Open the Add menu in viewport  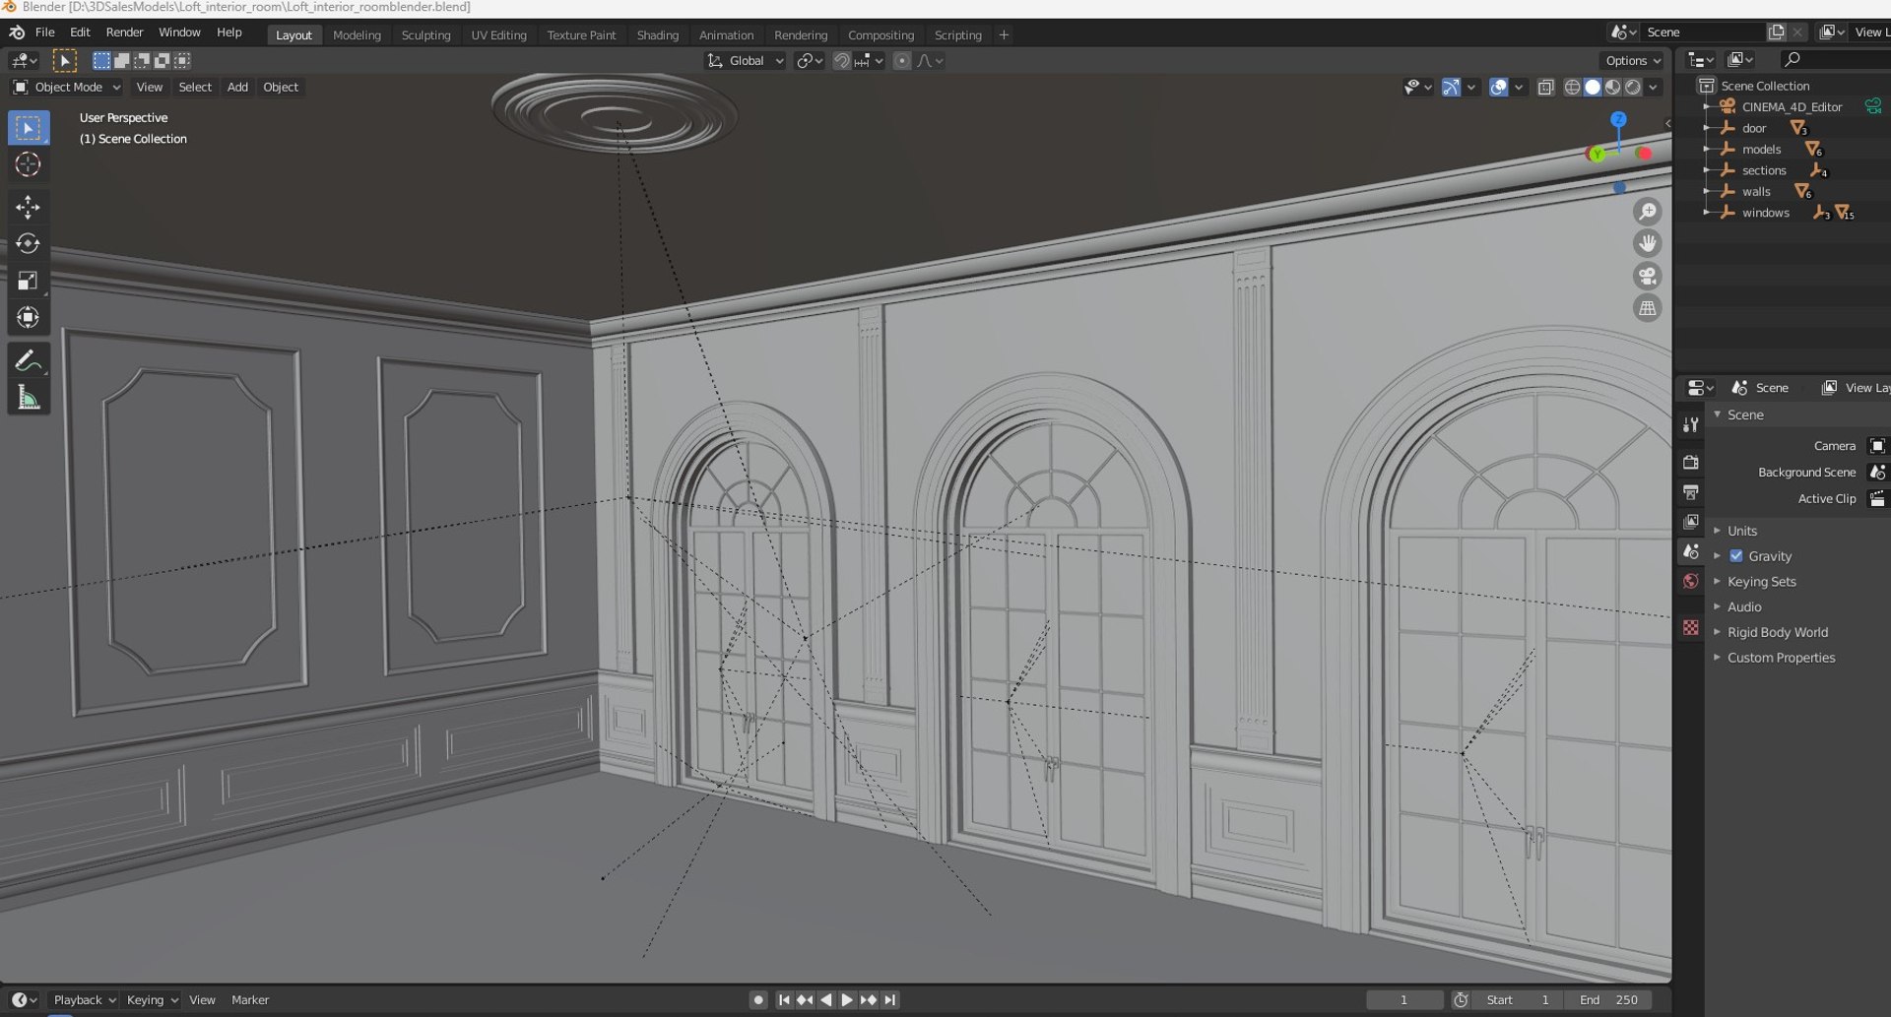(x=237, y=87)
